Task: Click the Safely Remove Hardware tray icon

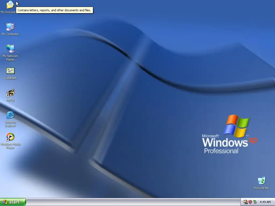Action: click(x=255, y=202)
